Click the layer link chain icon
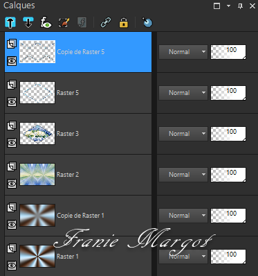 point(106,23)
